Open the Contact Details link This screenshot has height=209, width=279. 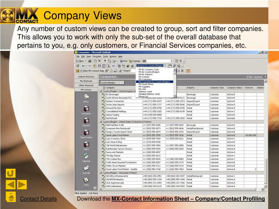(38, 199)
